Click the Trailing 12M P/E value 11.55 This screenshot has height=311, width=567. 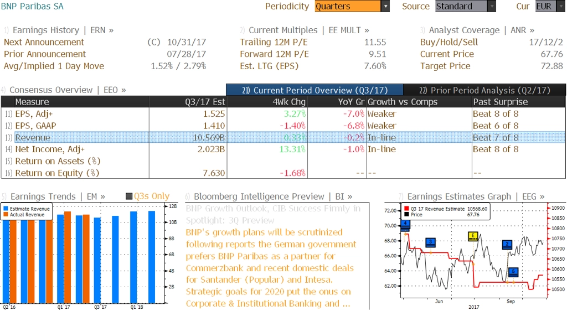pos(375,42)
